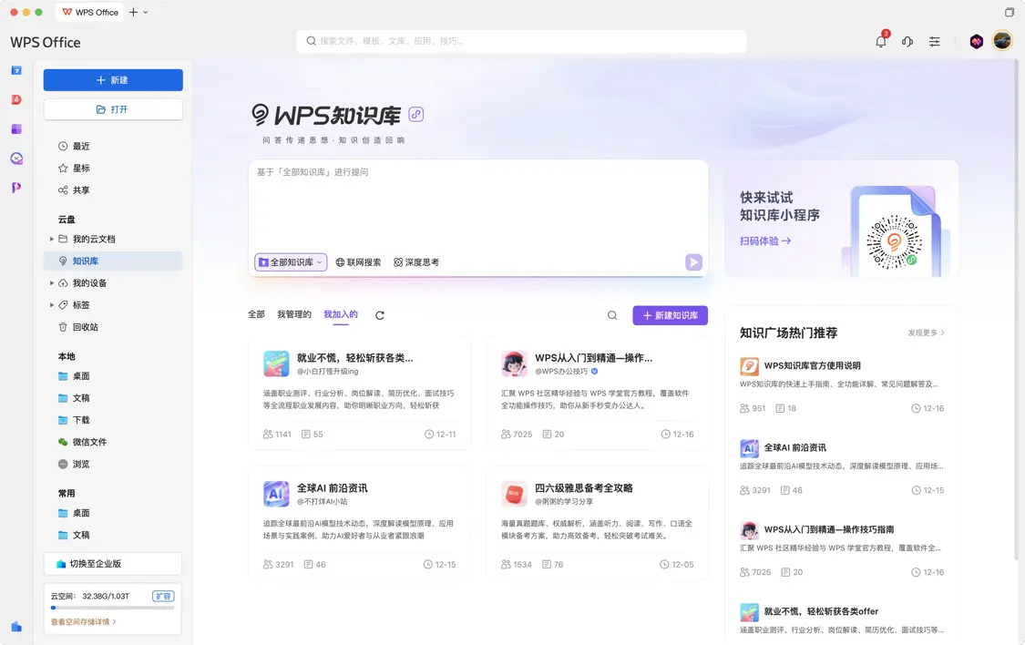Toggle 联网搜索 web search option
1025x645 pixels.
pos(358,262)
